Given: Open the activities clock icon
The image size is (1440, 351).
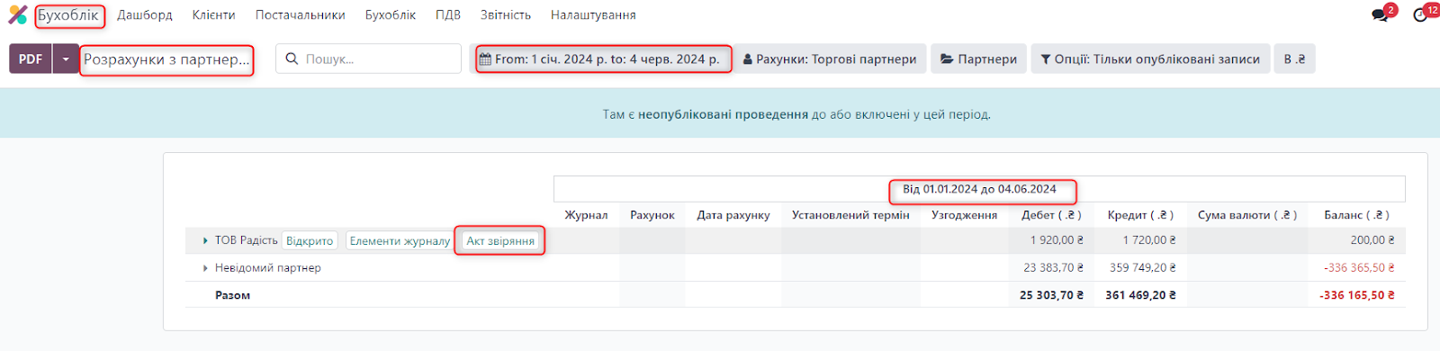Looking at the screenshot, I should click(x=1421, y=15).
